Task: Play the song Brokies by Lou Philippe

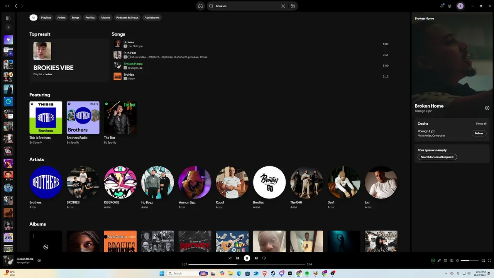Action: (251, 44)
